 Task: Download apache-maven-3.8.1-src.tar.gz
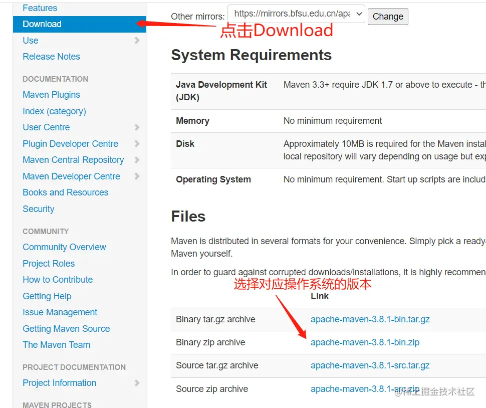[x=370, y=365]
